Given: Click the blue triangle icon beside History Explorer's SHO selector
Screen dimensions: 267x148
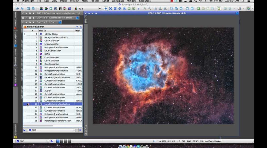Looking at the screenshot, I should point(25,130).
